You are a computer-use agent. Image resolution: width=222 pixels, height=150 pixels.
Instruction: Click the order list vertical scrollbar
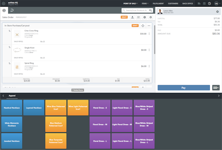(155, 40)
